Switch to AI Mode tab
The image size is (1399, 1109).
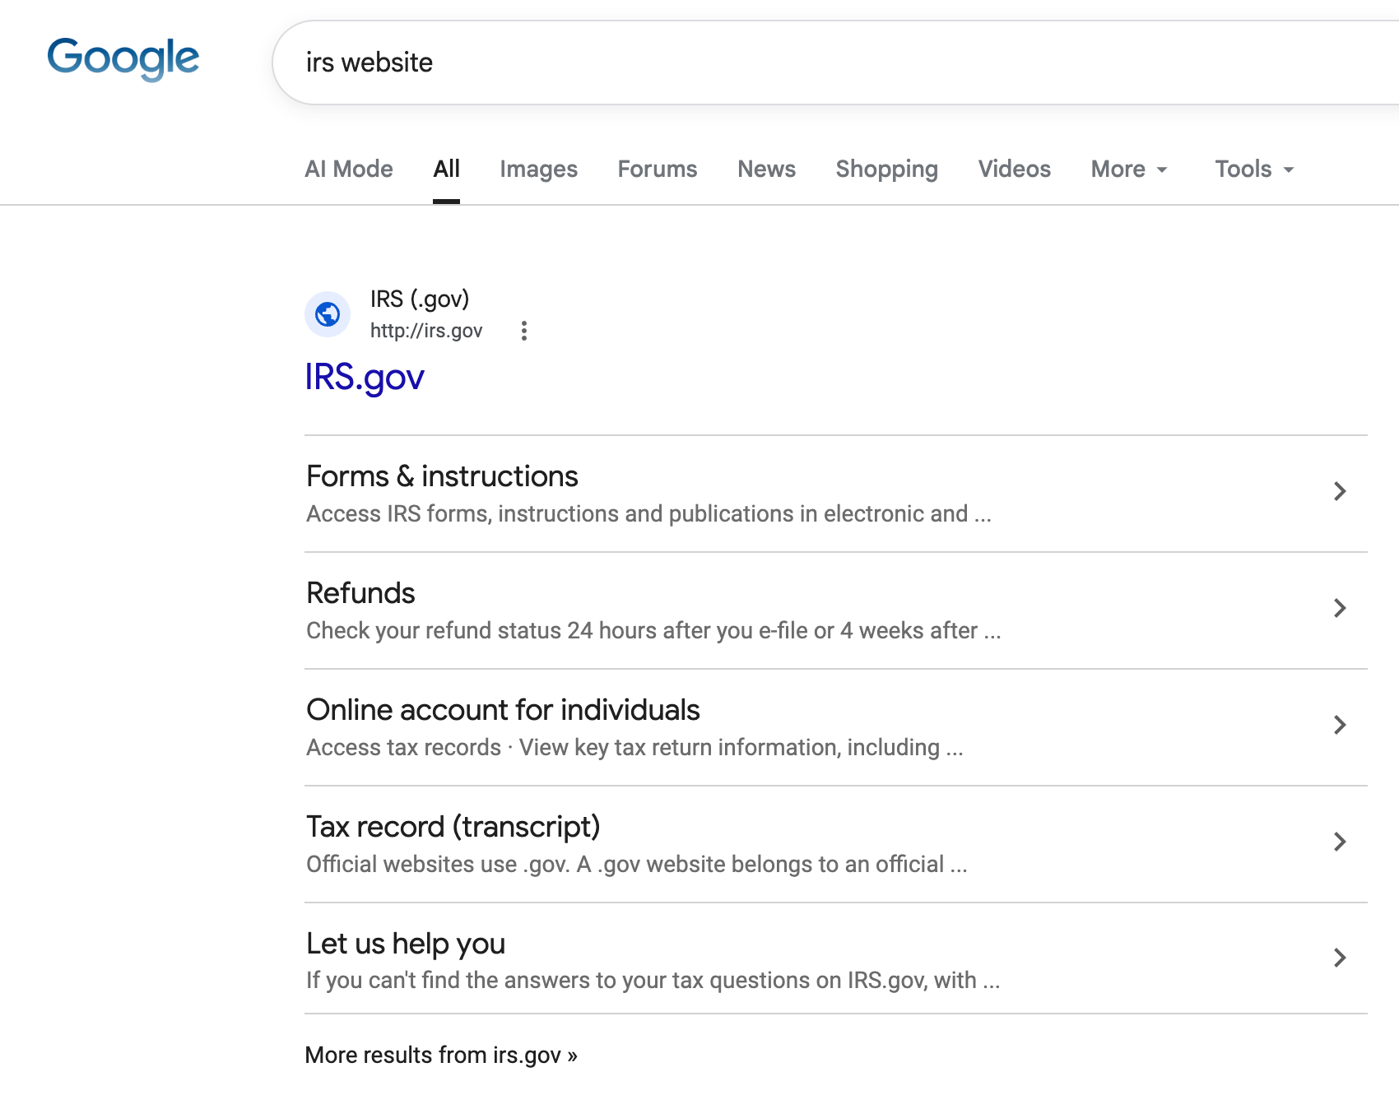tap(349, 169)
